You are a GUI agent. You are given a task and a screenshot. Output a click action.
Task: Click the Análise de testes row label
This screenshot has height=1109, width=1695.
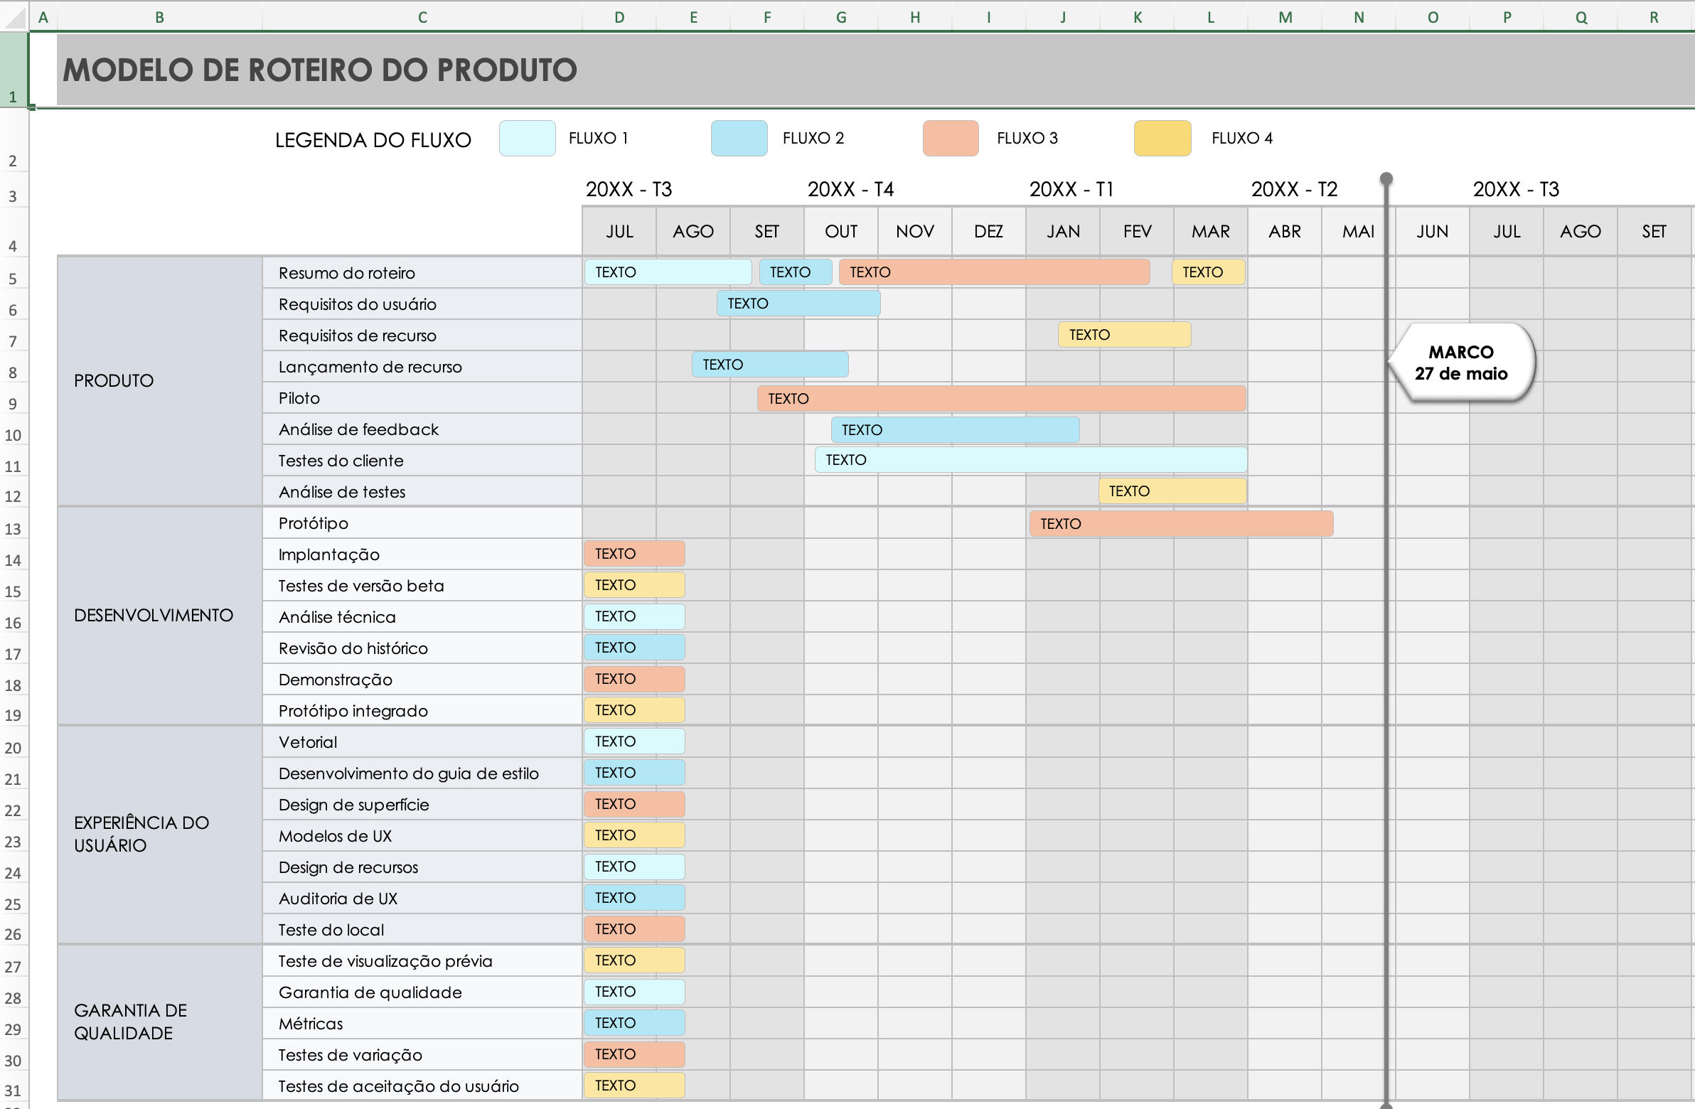click(342, 492)
